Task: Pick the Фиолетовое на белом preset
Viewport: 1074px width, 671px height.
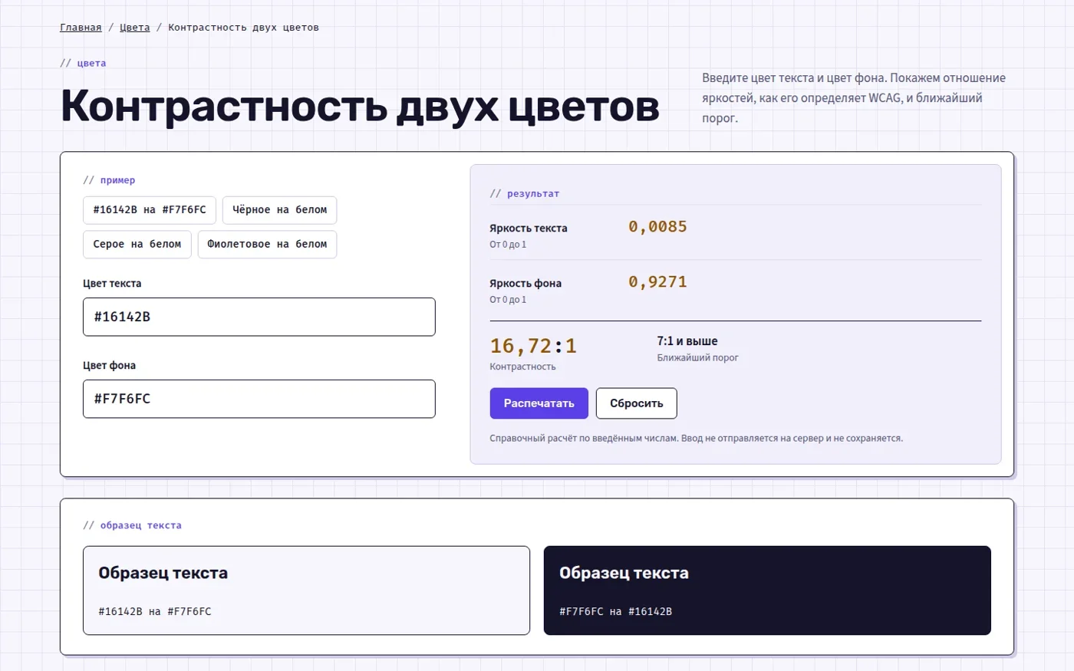Action: tap(267, 245)
